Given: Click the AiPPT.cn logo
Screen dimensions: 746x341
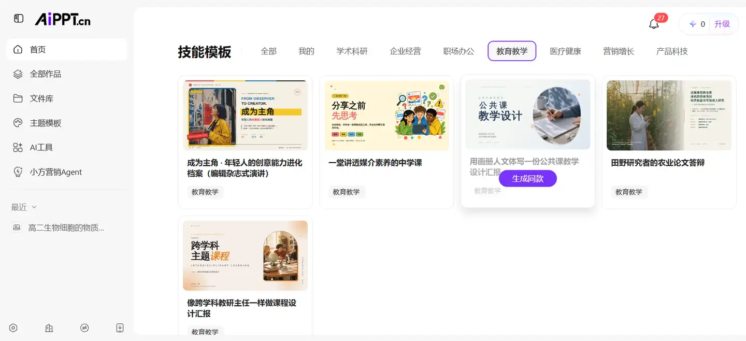Looking at the screenshot, I should click(63, 19).
